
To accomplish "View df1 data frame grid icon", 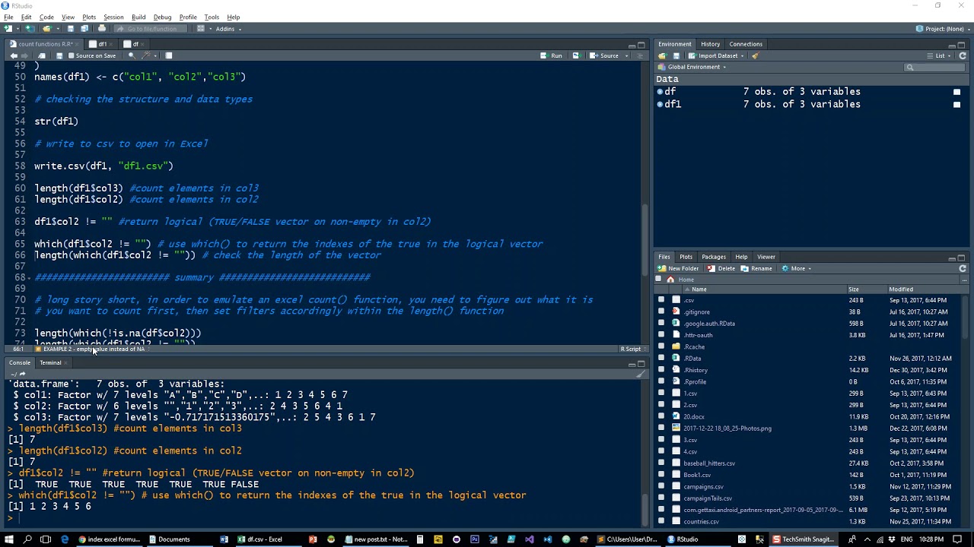I will (x=956, y=104).
